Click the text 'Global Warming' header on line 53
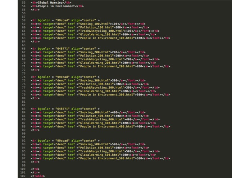 (50, 3)
